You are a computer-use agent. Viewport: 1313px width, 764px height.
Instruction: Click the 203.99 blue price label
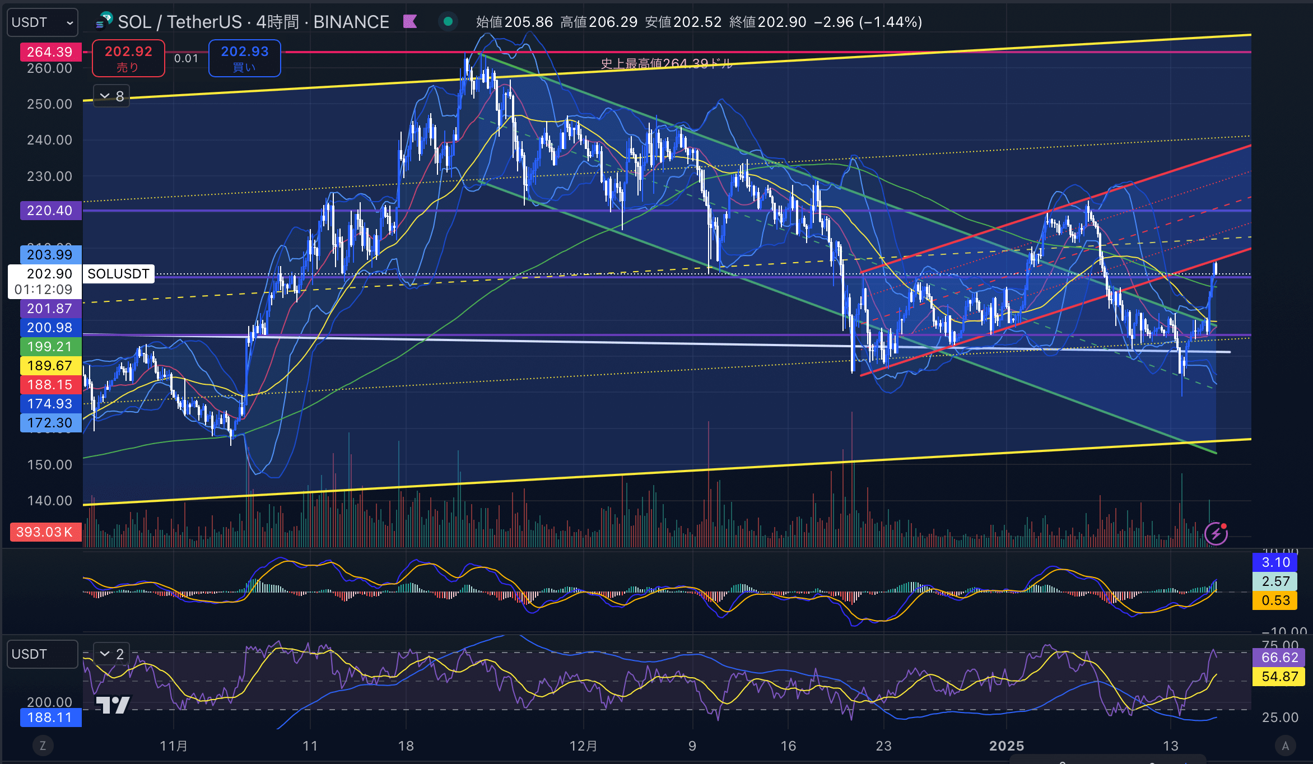[50, 254]
